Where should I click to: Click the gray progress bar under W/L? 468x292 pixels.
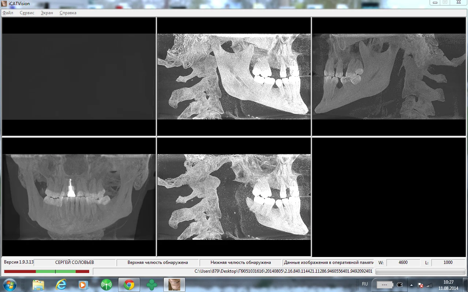click(420, 272)
